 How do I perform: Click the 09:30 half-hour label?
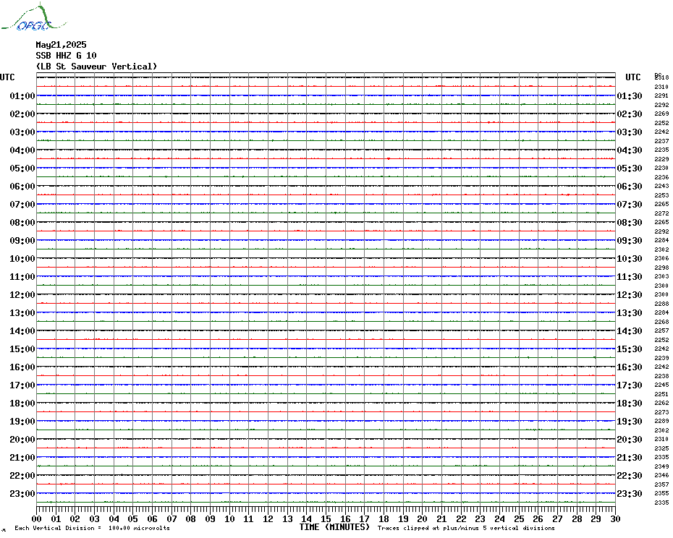(630, 241)
